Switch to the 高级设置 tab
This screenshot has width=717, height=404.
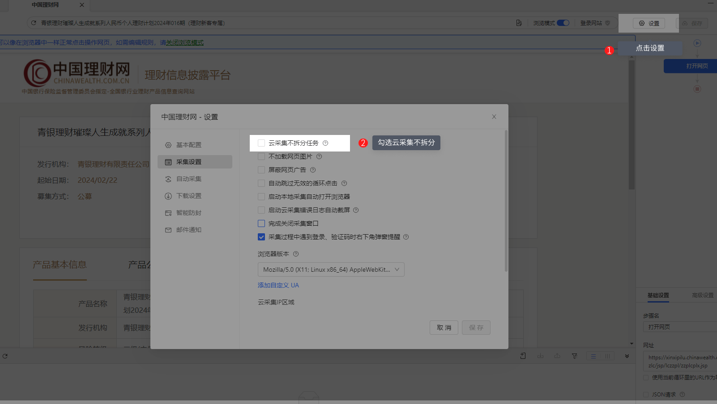click(x=703, y=295)
